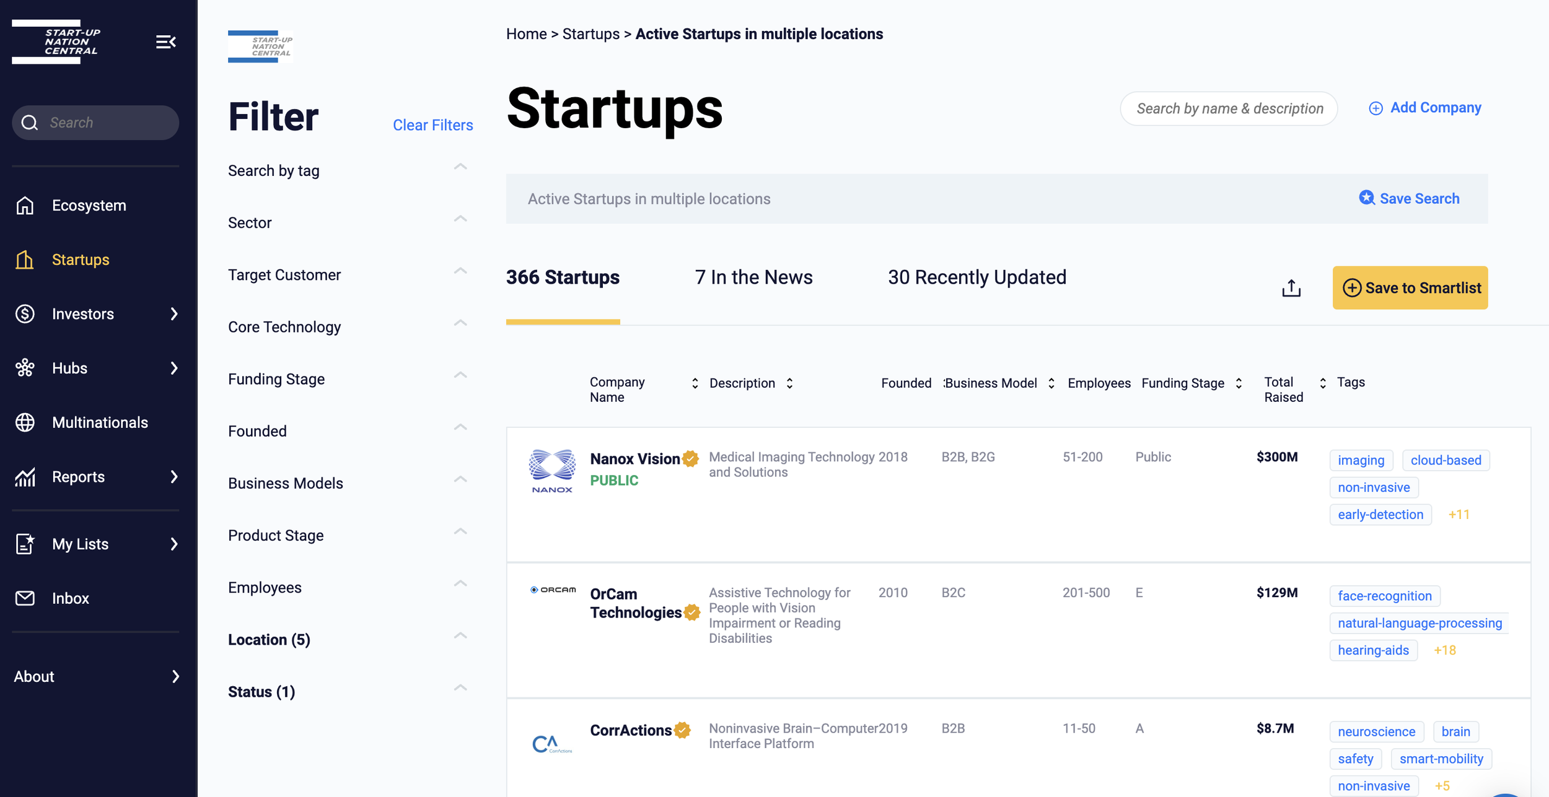
Task: Switch to 7 In the News tab
Action: (x=753, y=277)
